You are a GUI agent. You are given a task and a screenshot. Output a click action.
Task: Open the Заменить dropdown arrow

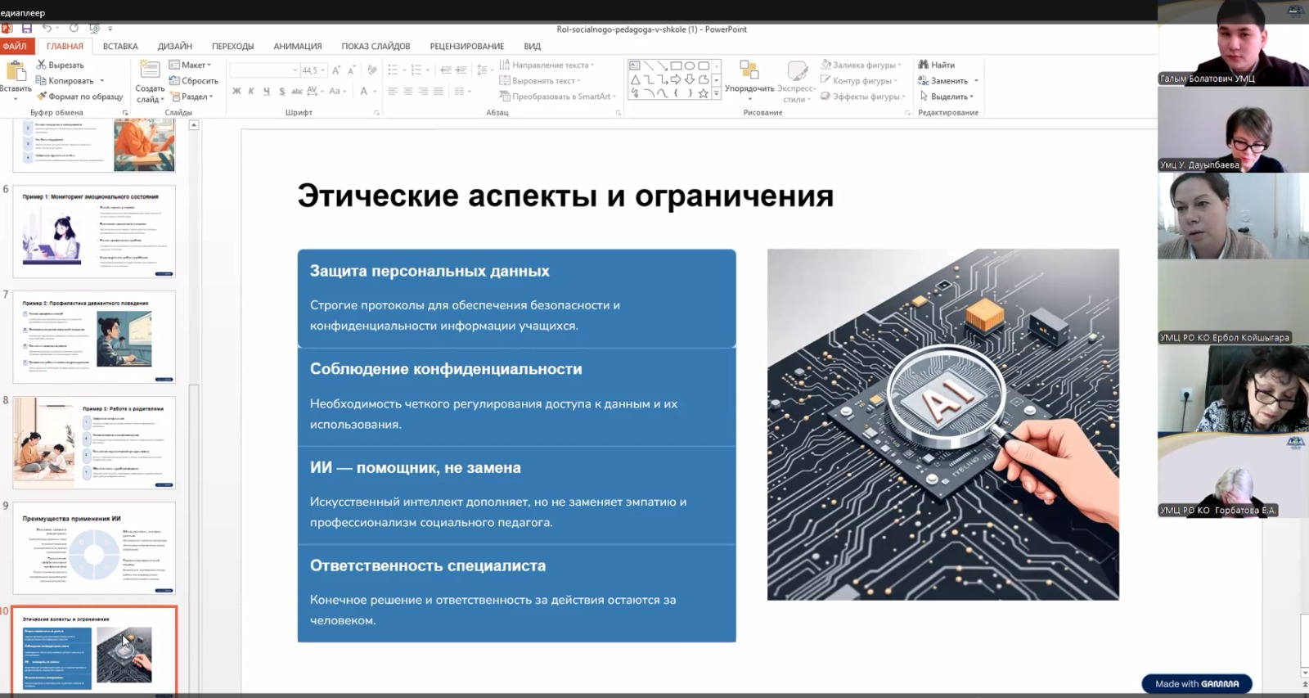[x=976, y=81]
